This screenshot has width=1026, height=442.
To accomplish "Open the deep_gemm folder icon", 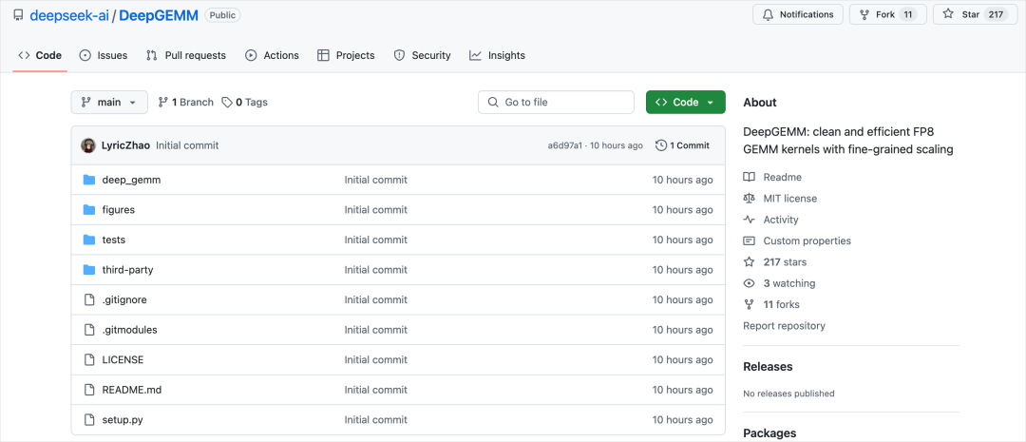I will (89, 180).
